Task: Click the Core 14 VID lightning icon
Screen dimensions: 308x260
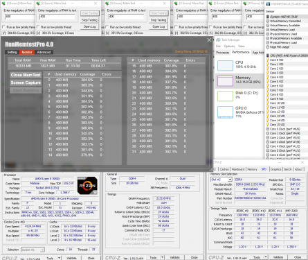Action: click(x=268, y=121)
